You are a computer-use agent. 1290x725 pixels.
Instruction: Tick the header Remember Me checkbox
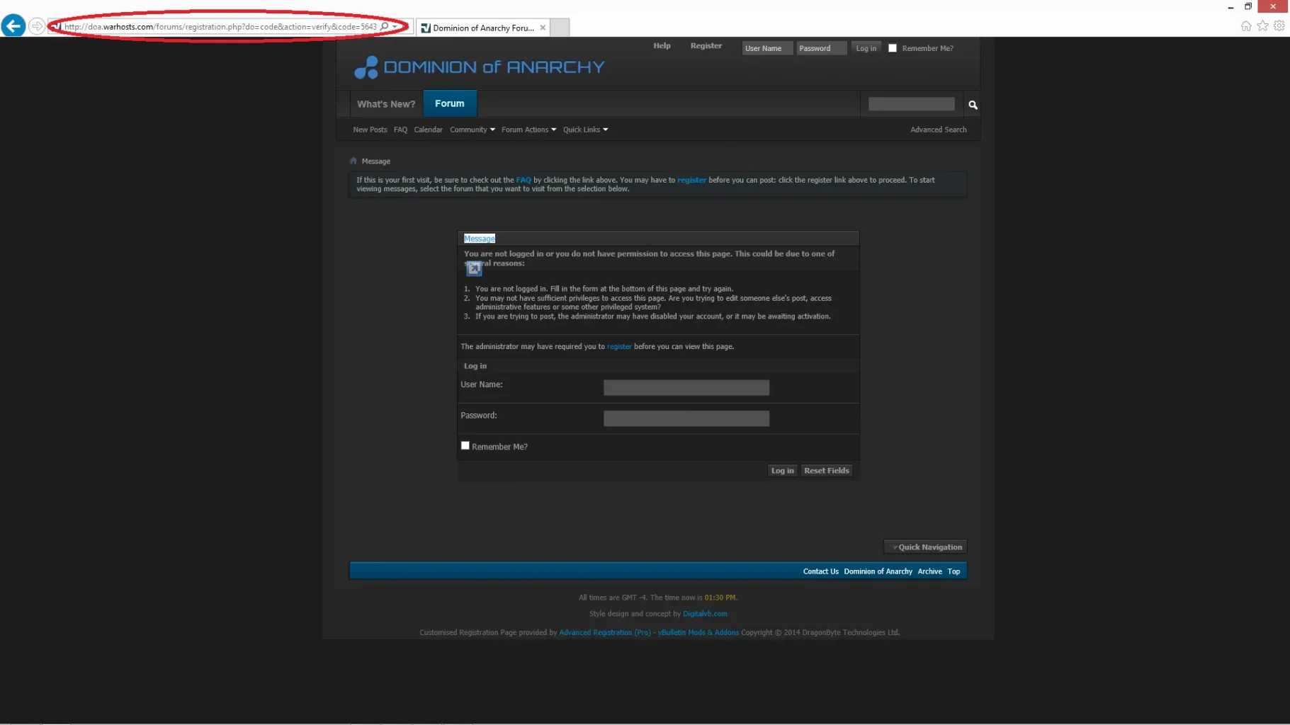893,48
